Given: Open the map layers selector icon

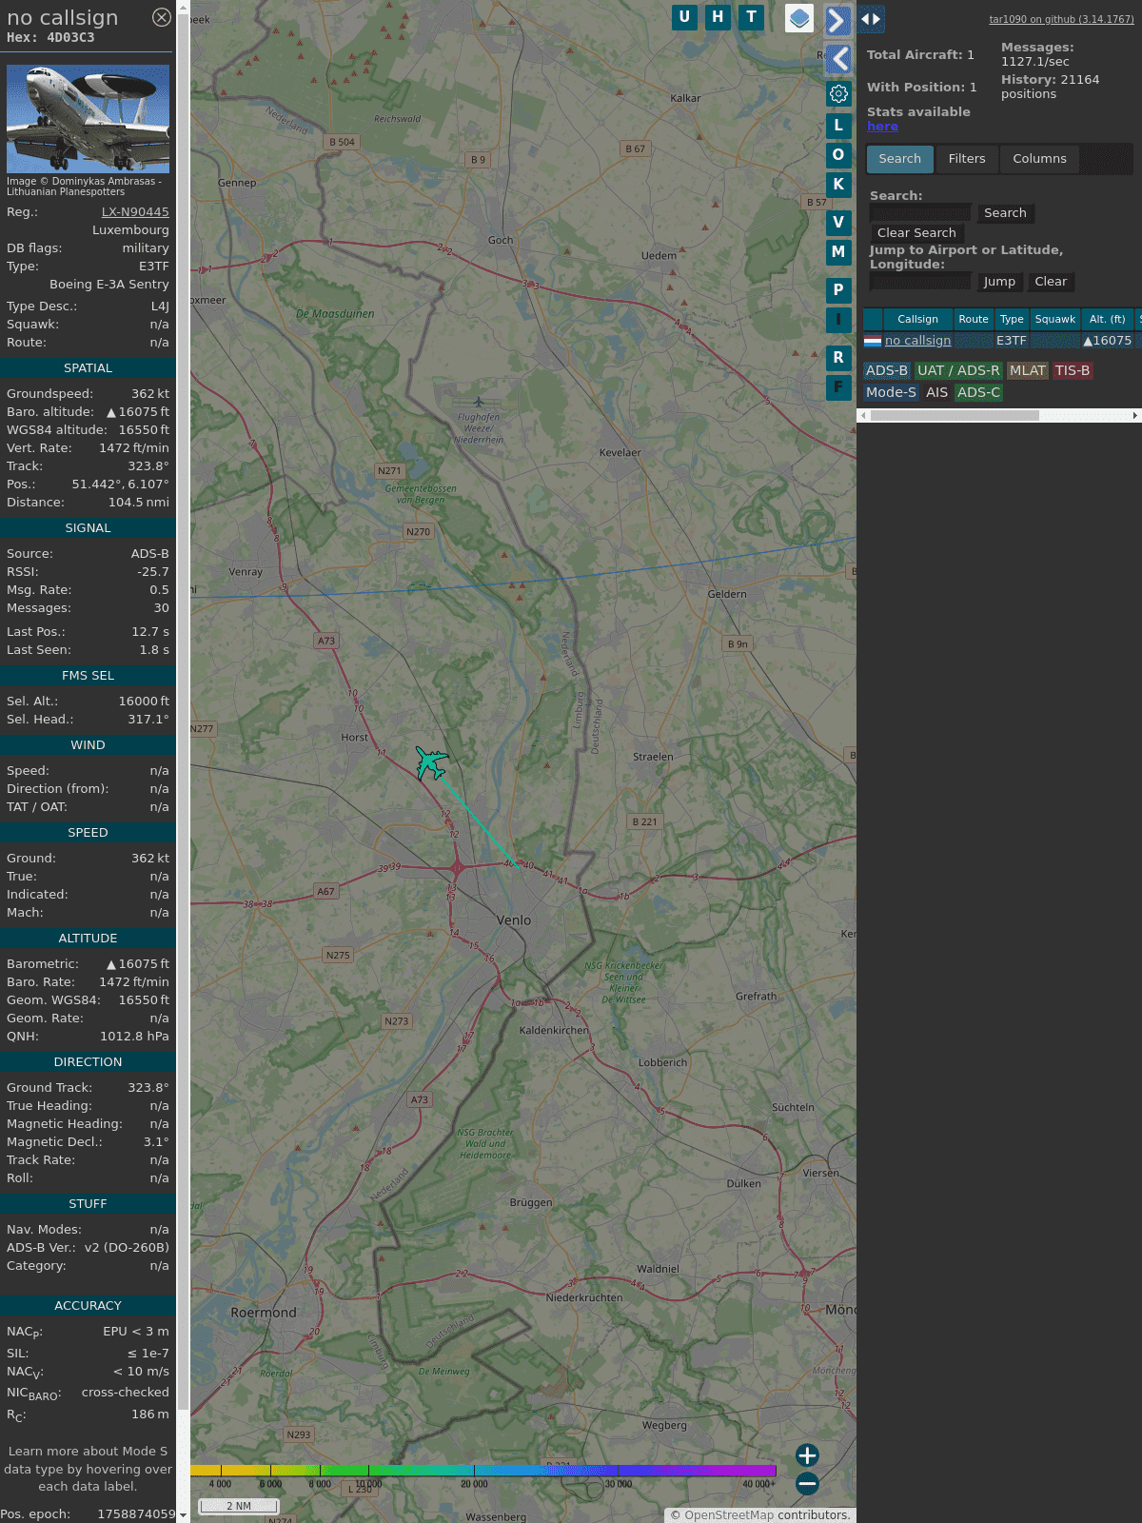Looking at the screenshot, I should 799,18.
